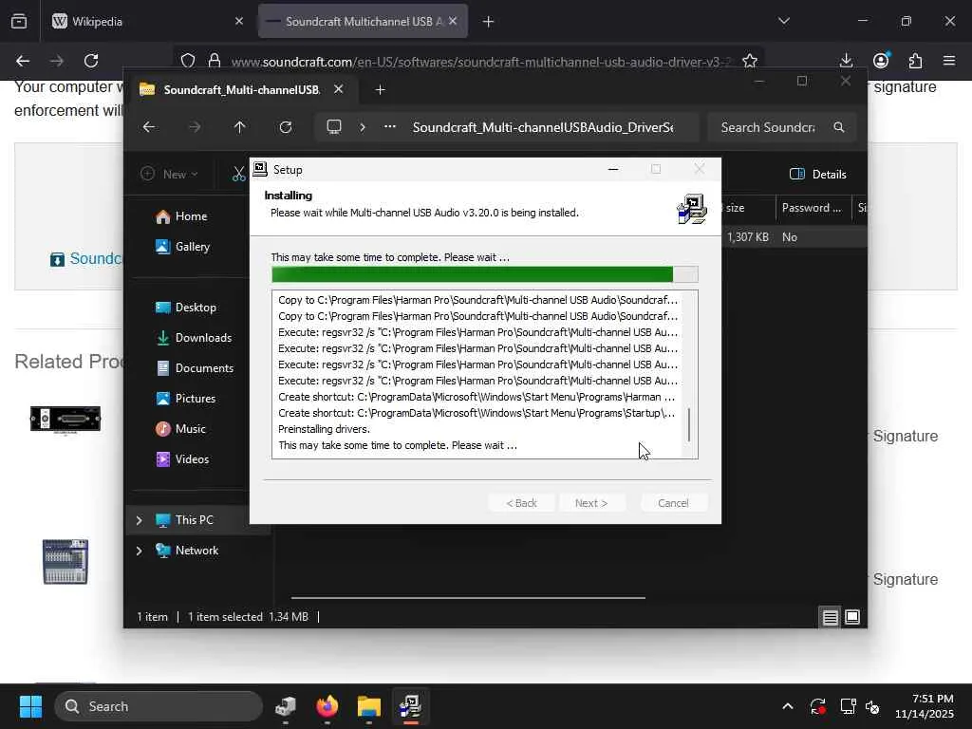972x729 pixels.
Task: Open Firefox extensions puzzle icon
Action: 915,61
